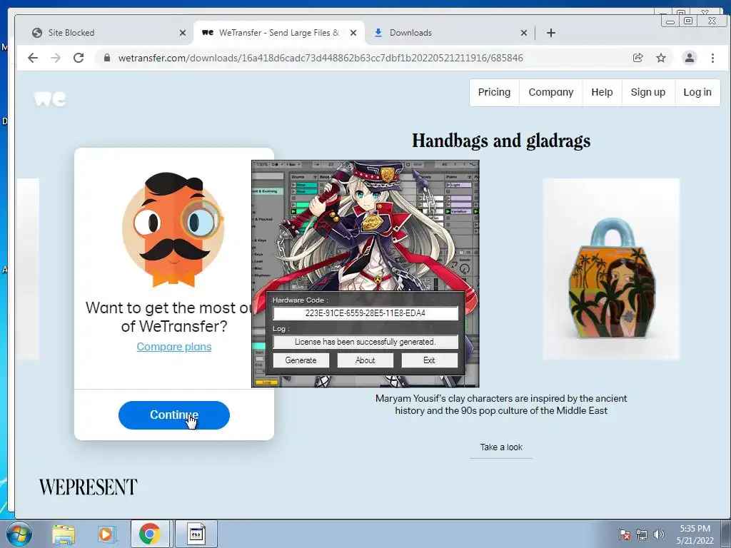
Task: Click the Compare plans link
Action: click(174, 347)
